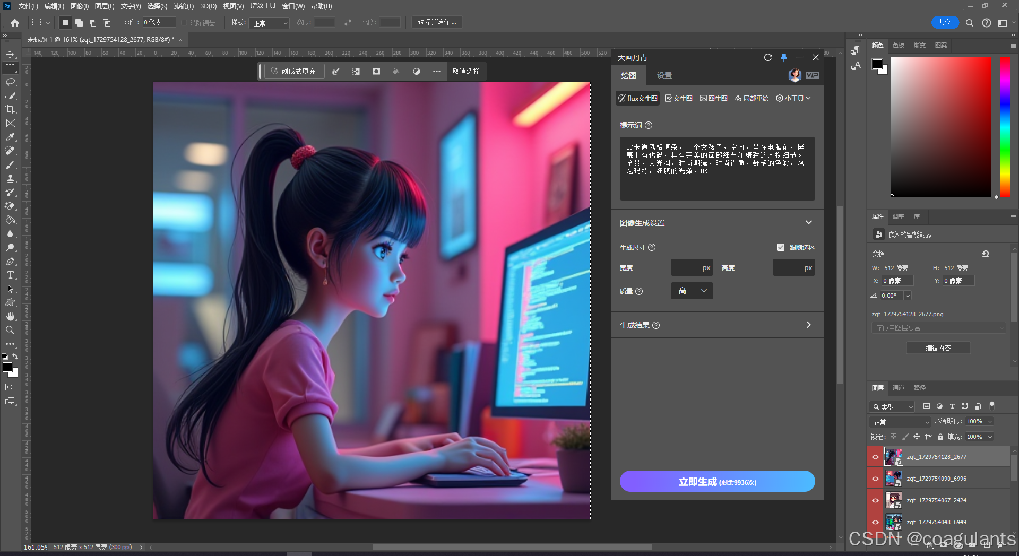Click the 编辑内容 button
The image size is (1019, 556).
[x=938, y=348]
